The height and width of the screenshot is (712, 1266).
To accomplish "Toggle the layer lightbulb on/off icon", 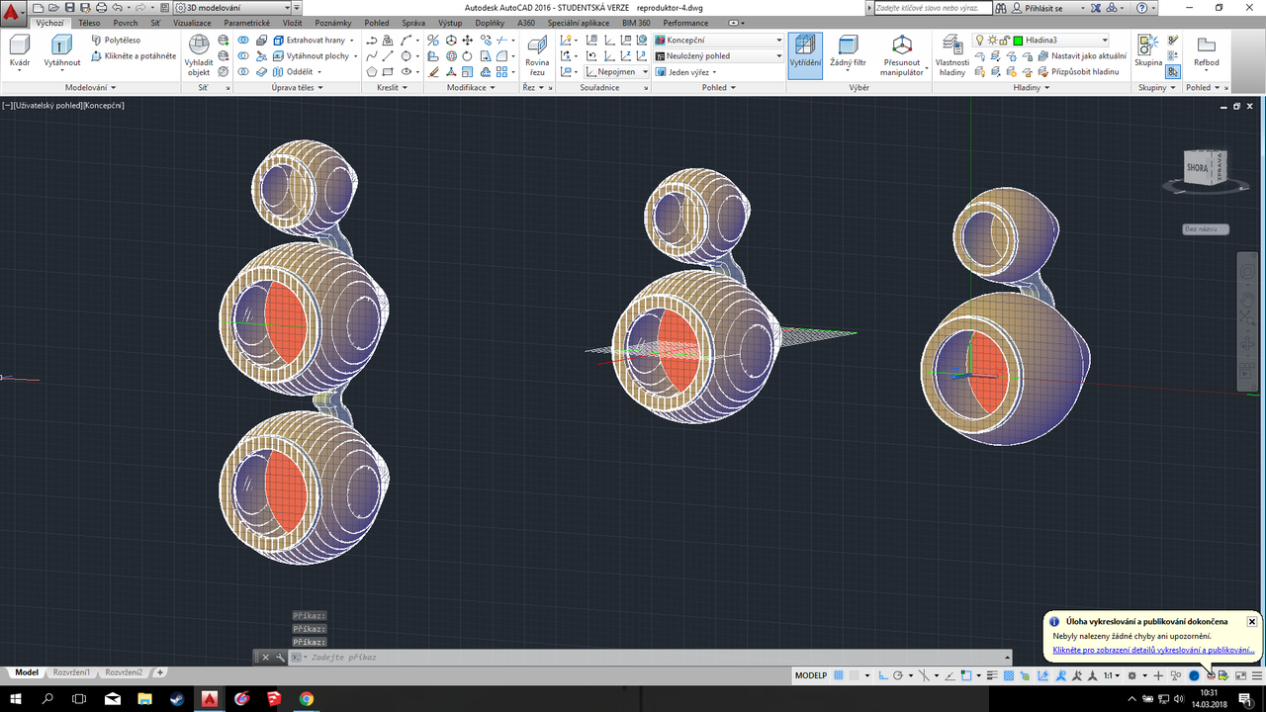I will click(x=979, y=41).
